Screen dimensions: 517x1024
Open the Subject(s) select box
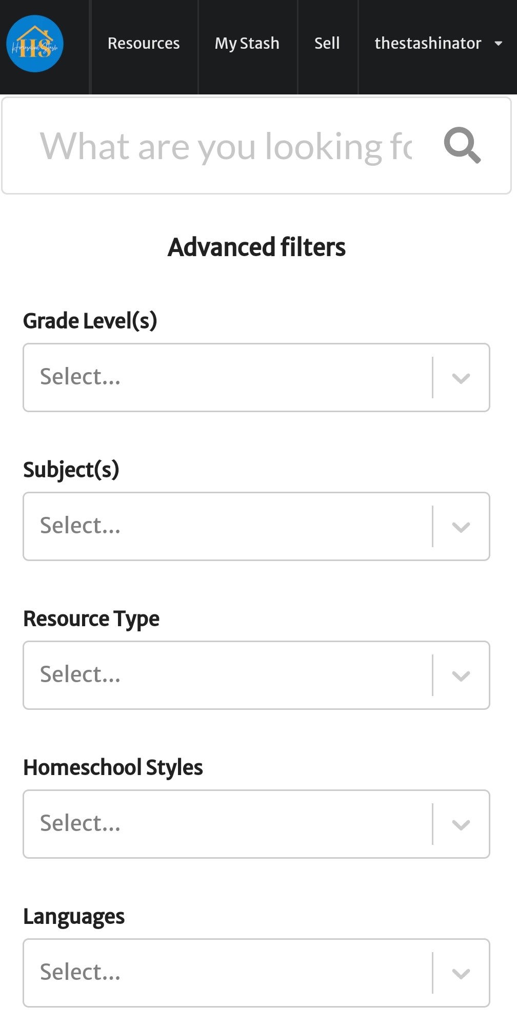coord(256,526)
